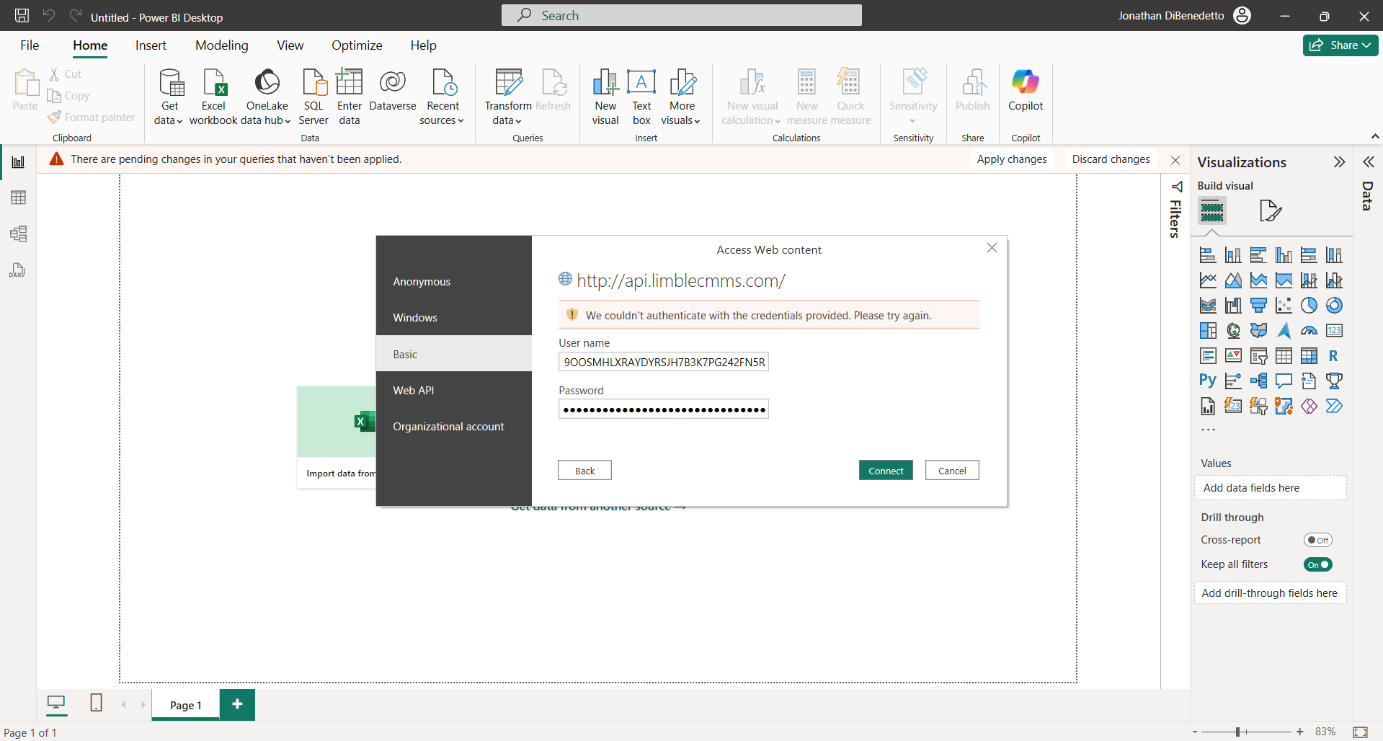The image size is (1383, 741).
Task: Select the Ribbon chart visual
Action: 1208,306
